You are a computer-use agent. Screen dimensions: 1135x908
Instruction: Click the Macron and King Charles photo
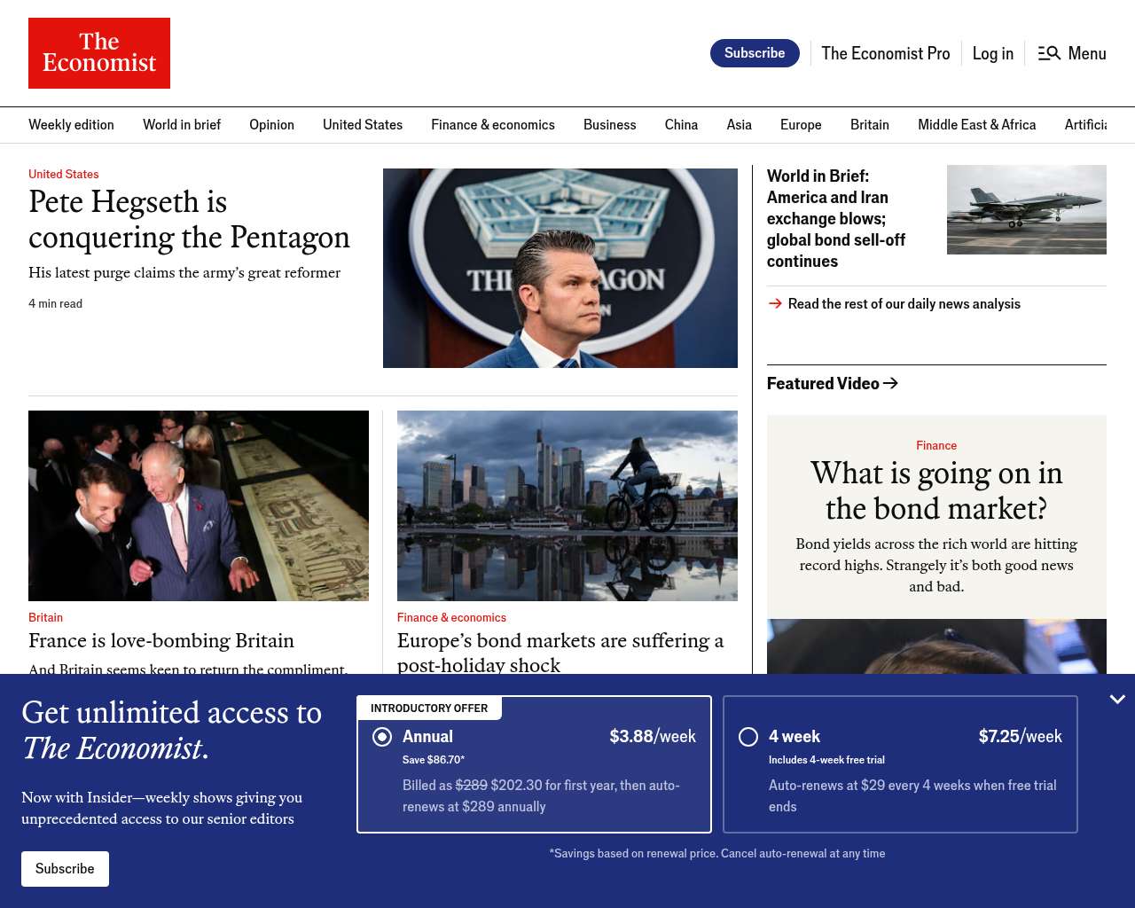click(x=199, y=505)
